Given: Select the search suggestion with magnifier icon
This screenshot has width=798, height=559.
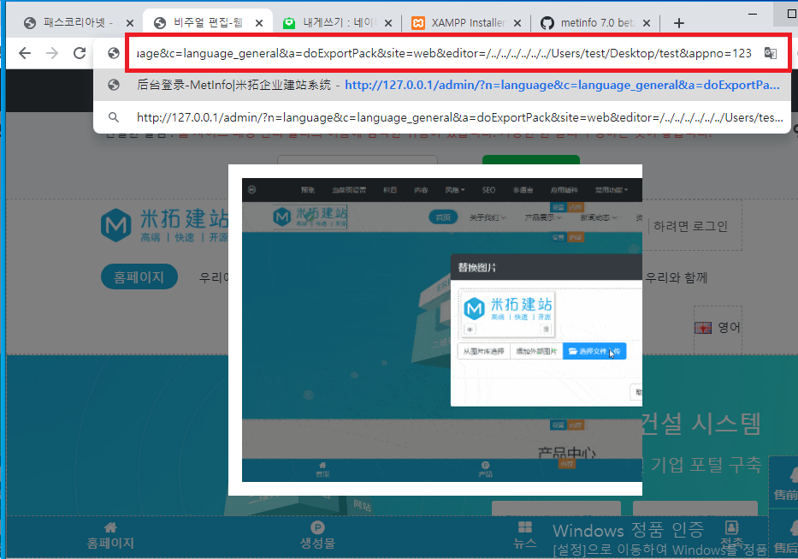Looking at the screenshot, I should (x=442, y=118).
